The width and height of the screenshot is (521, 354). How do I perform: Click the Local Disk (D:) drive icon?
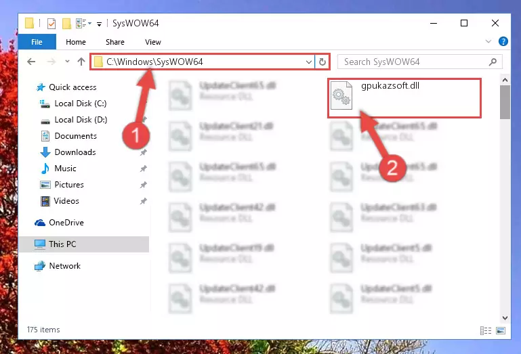(45, 121)
